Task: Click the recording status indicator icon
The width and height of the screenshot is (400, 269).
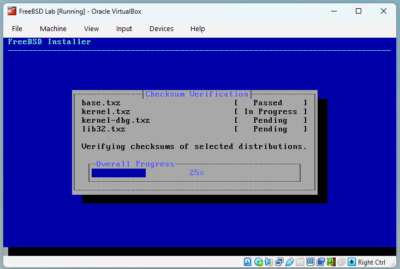Action: click(x=321, y=262)
